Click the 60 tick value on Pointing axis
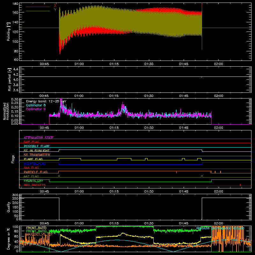255x255 pixels. (x=16, y=60)
